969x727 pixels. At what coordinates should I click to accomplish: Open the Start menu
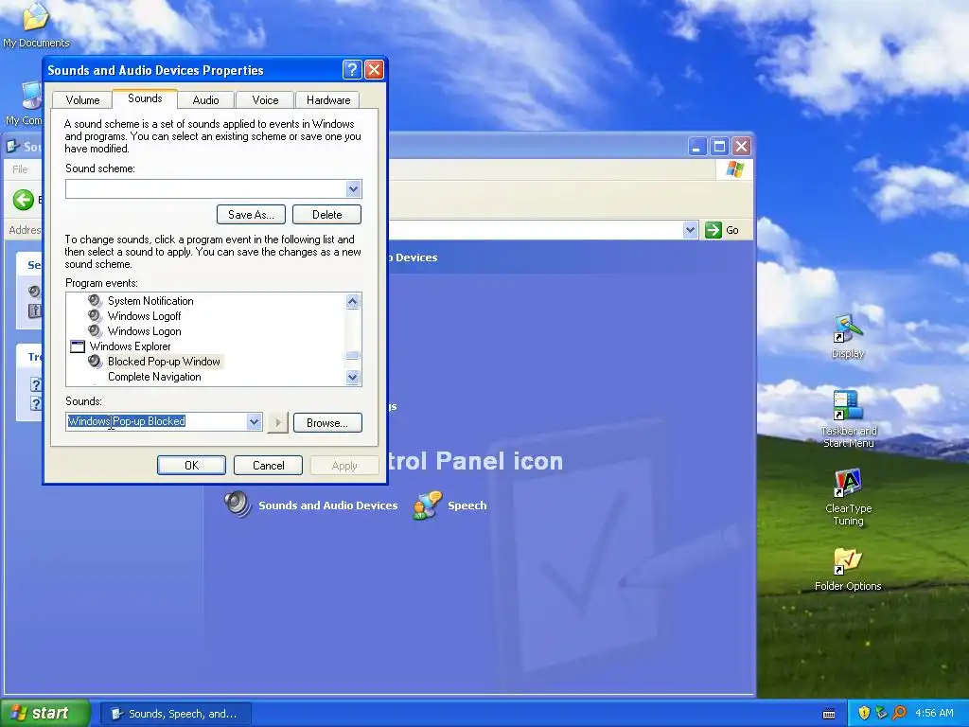pos(45,713)
